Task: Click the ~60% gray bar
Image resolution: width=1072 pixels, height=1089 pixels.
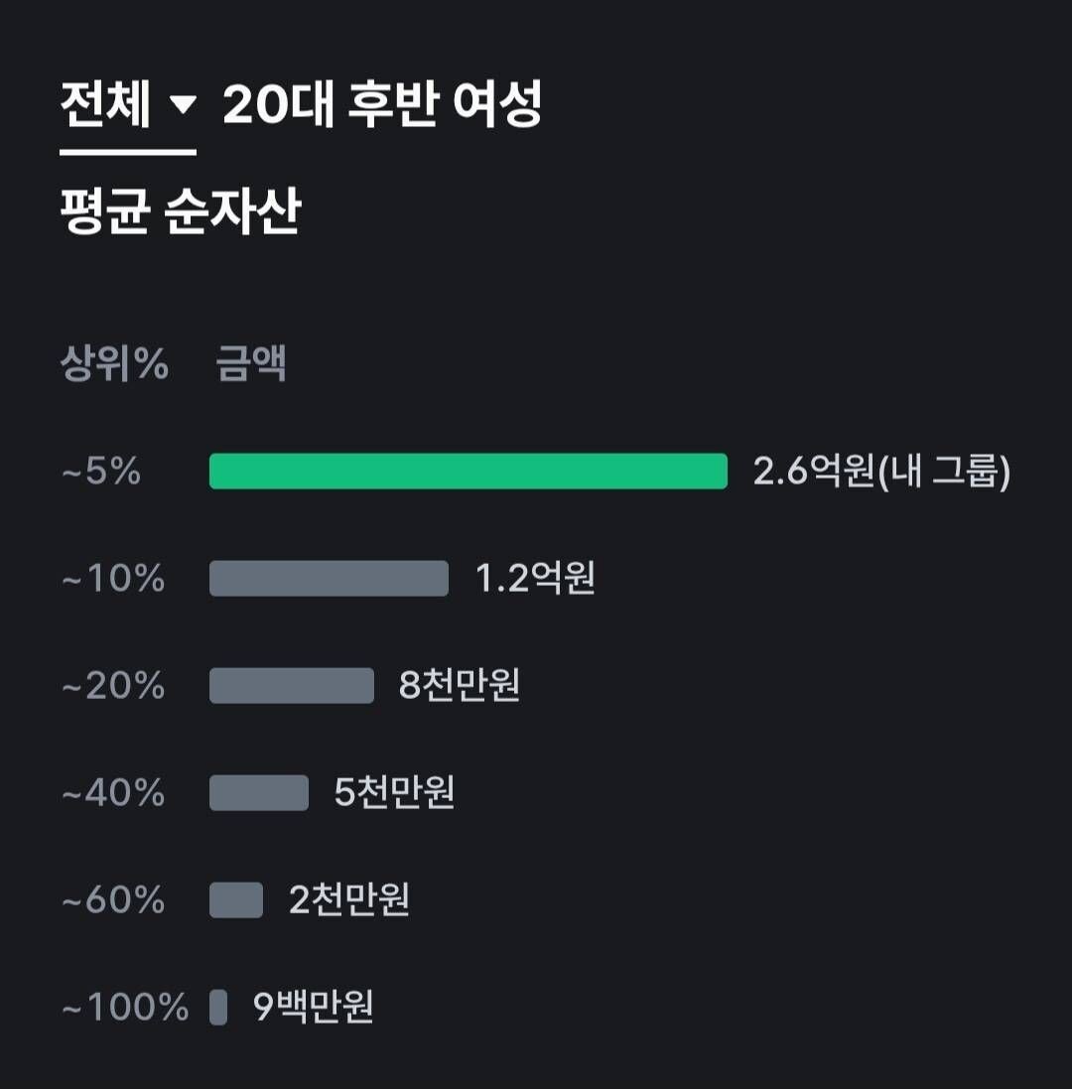Action: 235,899
